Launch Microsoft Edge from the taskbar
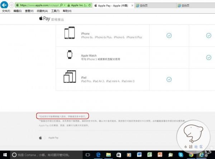The image size is (215, 159). point(98,155)
